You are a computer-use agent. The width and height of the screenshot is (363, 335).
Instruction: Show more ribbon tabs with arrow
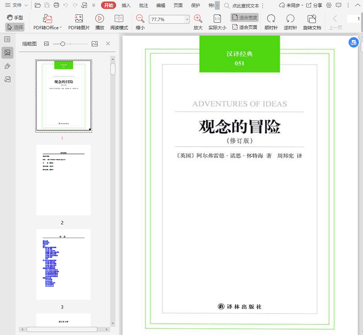click(217, 5)
